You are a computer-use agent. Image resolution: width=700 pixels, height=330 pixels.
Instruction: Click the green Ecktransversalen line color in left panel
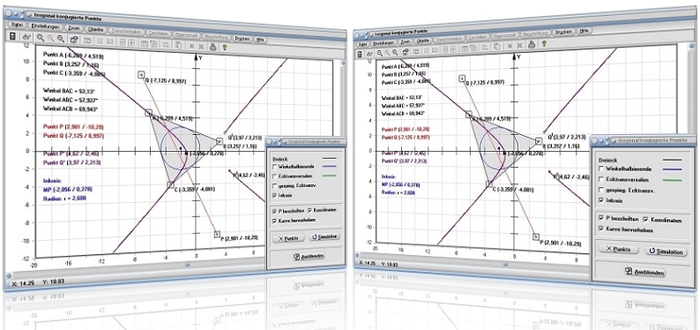click(330, 176)
